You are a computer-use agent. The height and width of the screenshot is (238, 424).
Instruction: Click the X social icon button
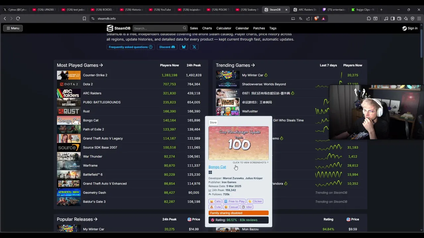194,47
